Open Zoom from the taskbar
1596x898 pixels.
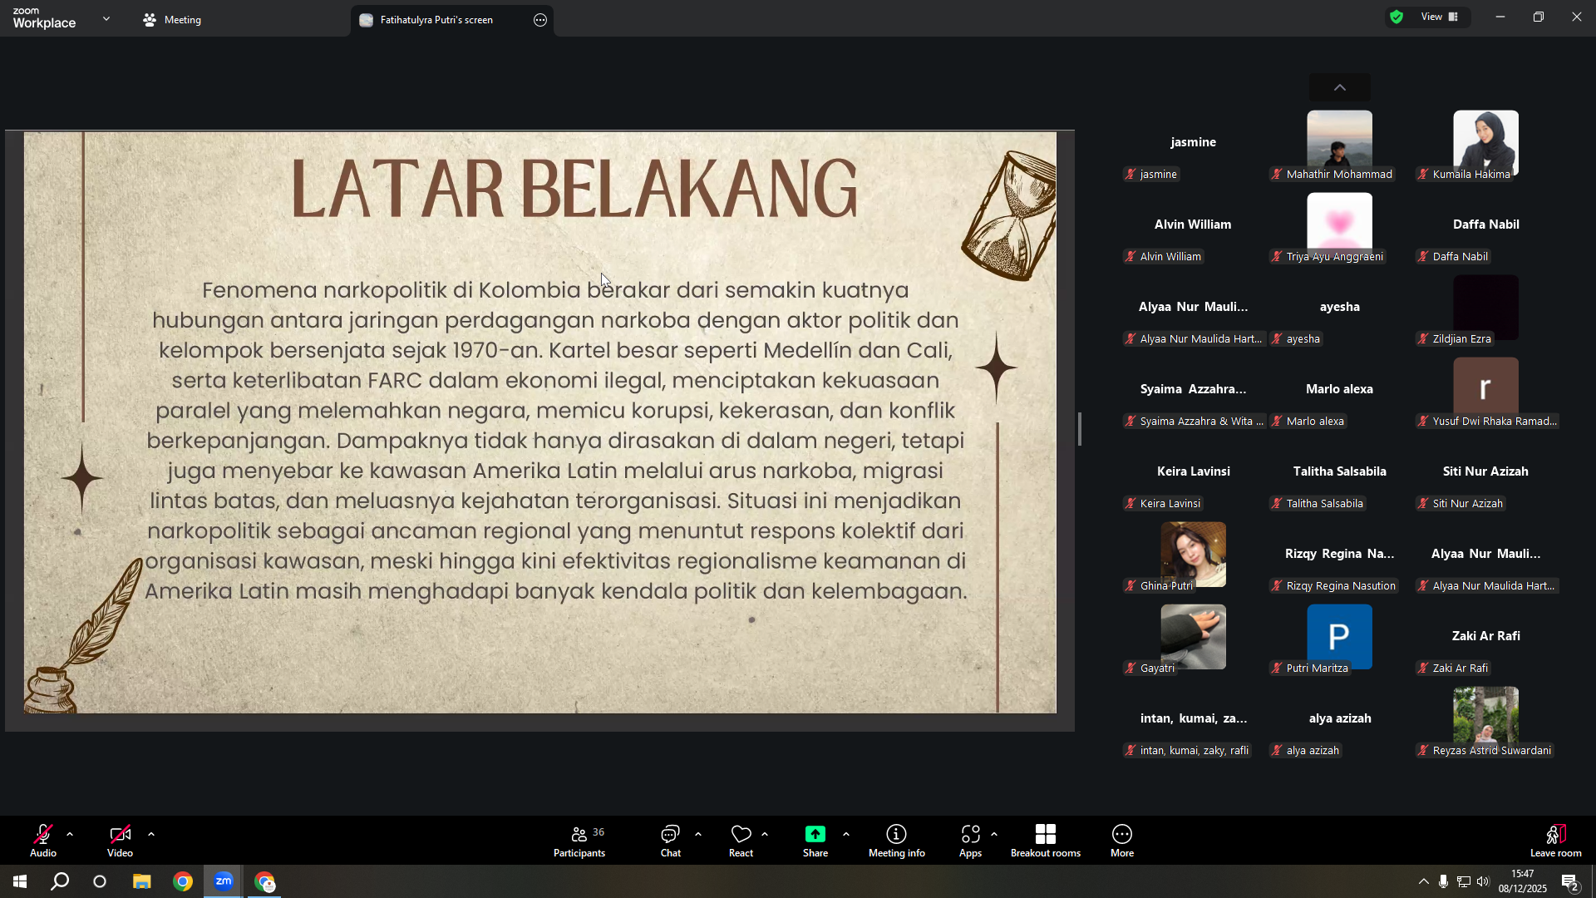pos(224,881)
